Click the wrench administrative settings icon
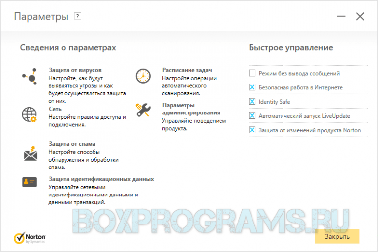 pos(143,110)
